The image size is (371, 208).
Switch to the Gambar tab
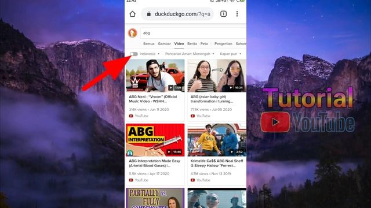pyautogui.click(x=164, y=44)
